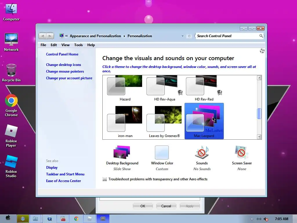
Task: Click the Apple logo start button
Action: pyautogui.click(x=8, y=218)
